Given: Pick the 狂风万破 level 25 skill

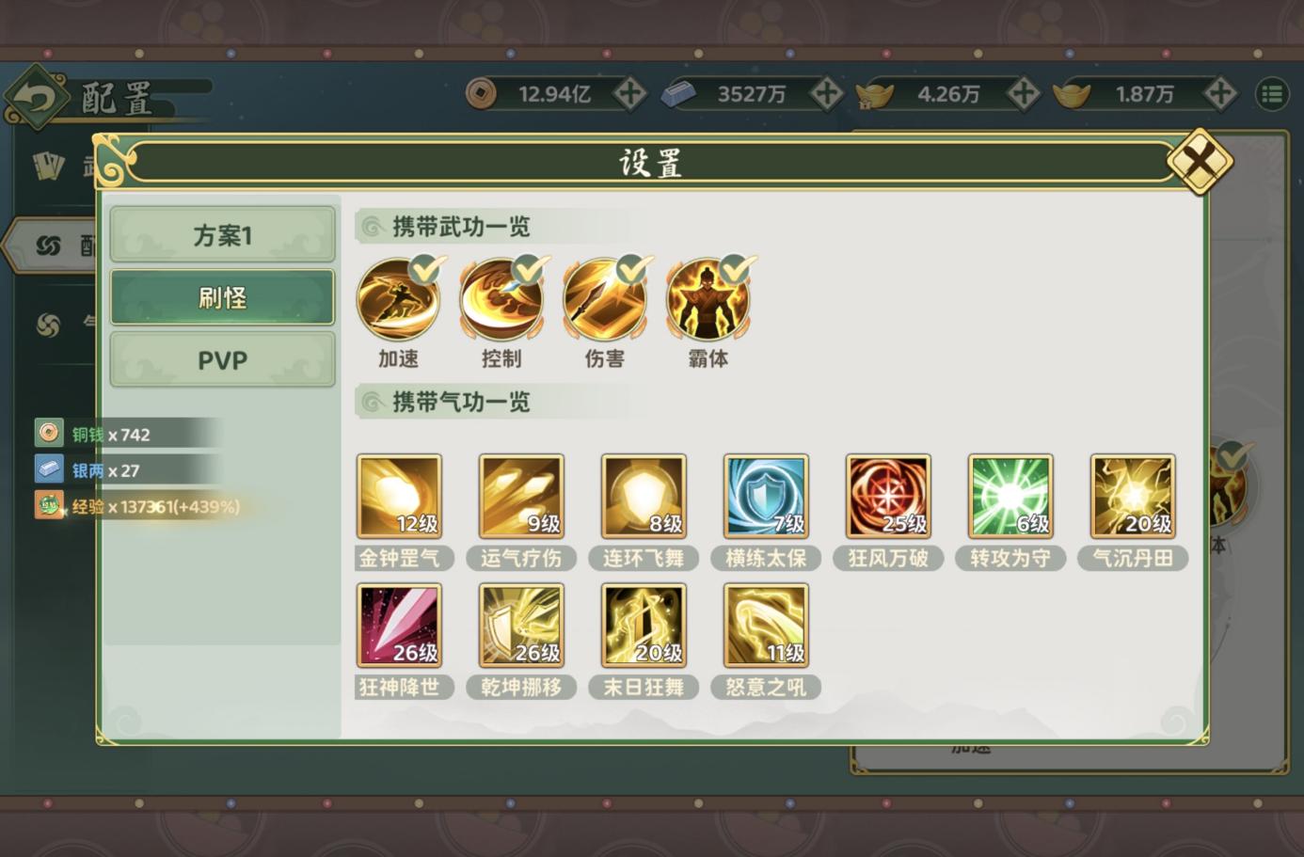Looking at the screenshot, I should pyautogui.click(x=888, y=498).
